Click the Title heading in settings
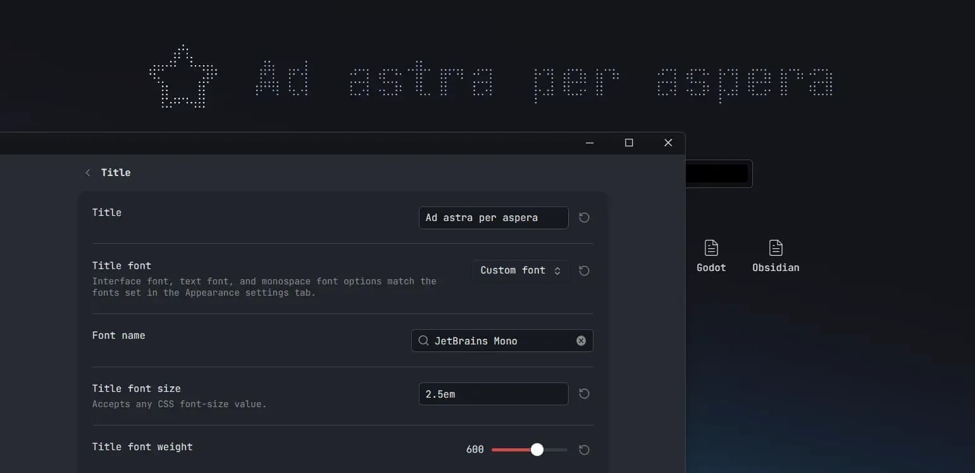The image size is (975, 473). [116, 173]
